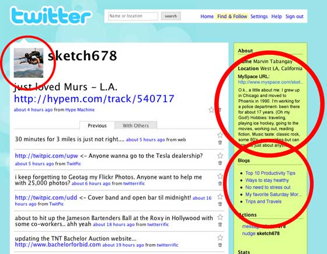Image resolution: width=327 pixels, height=254 pixels.
Task: Click the Twitter logo
Action: point(51,15)
